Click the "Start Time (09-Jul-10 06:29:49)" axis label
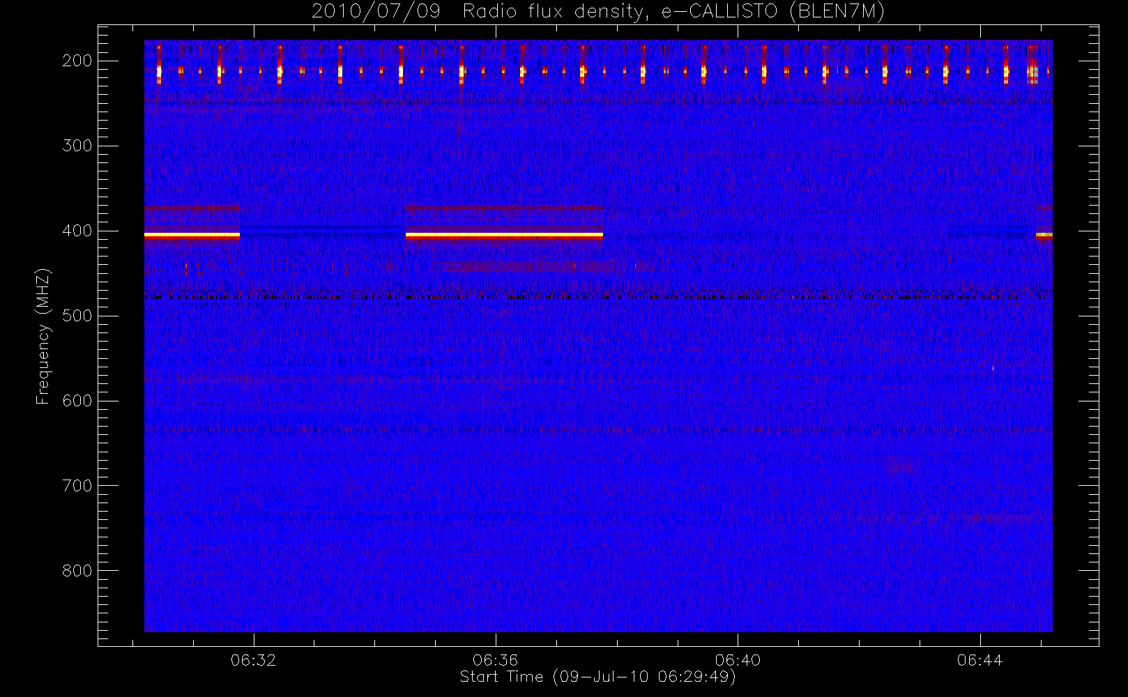 598,677
